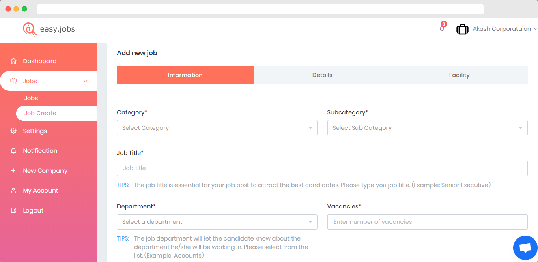The height and width of the screenshot is (262, 538).
Task: Expand the Select a department dropdown
Action: pyautogui.click(x=217, y=222)
